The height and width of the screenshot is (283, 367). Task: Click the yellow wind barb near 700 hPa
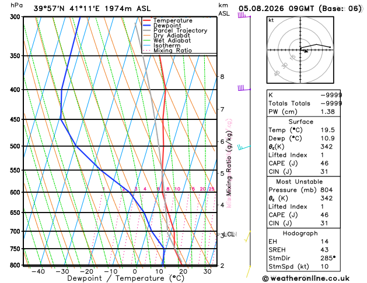(247, 236)
